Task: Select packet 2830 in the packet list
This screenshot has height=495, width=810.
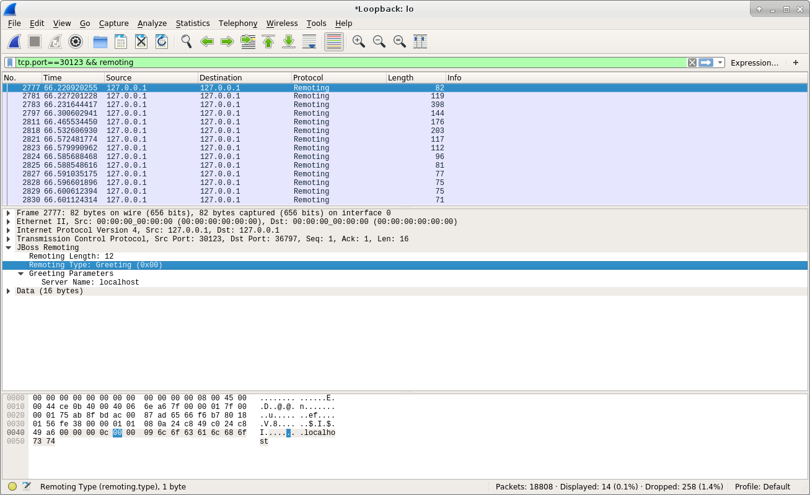Action: click(405, 200)
